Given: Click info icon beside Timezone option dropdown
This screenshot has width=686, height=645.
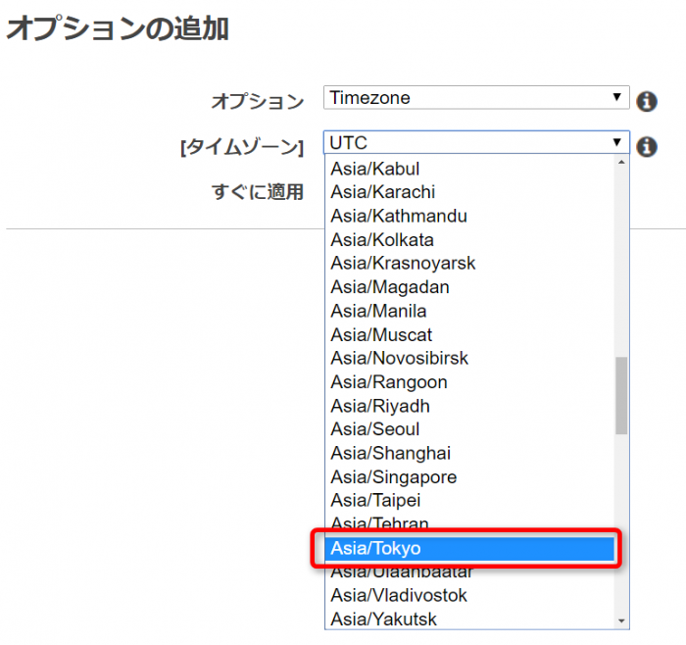Looking at the screenshot, I should 647,102.
